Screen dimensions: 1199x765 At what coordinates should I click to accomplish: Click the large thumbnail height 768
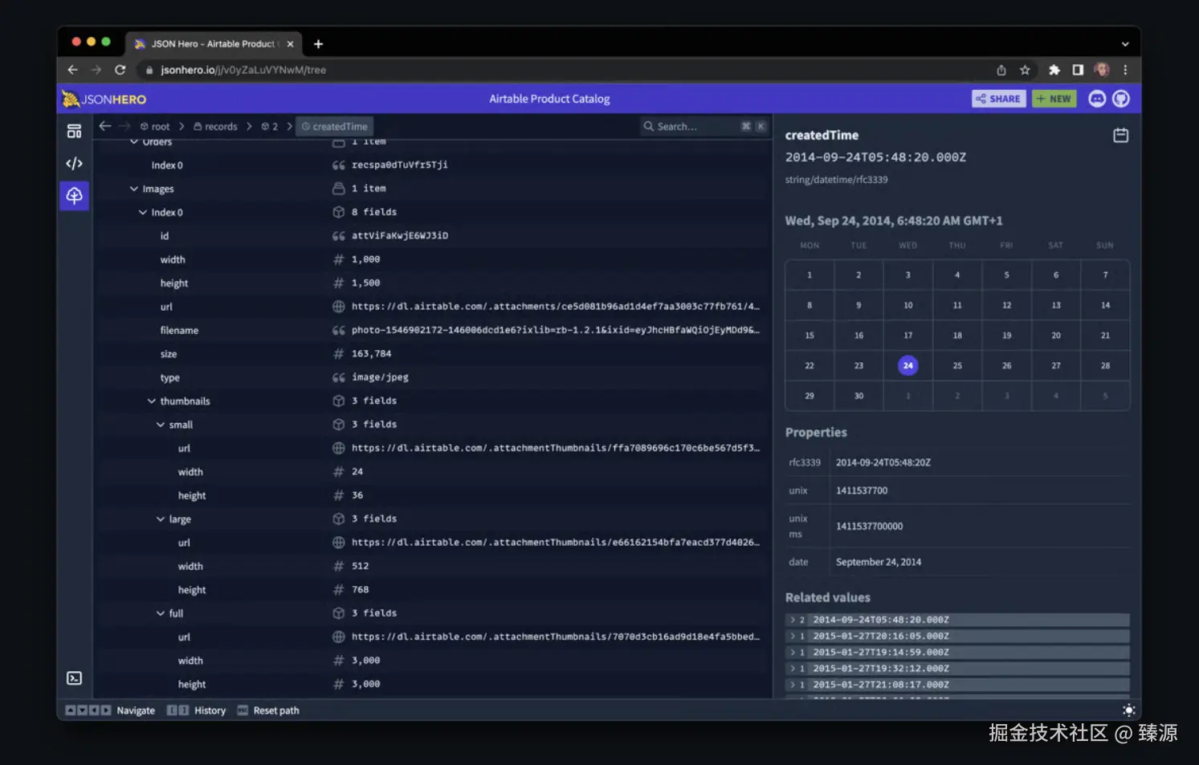(360, 589)
